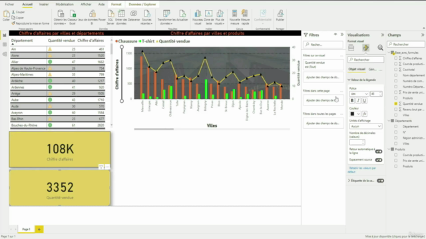426x239 pixels.
Task: Check the Chiffre d'affaires field
Action: pos(395,58)
